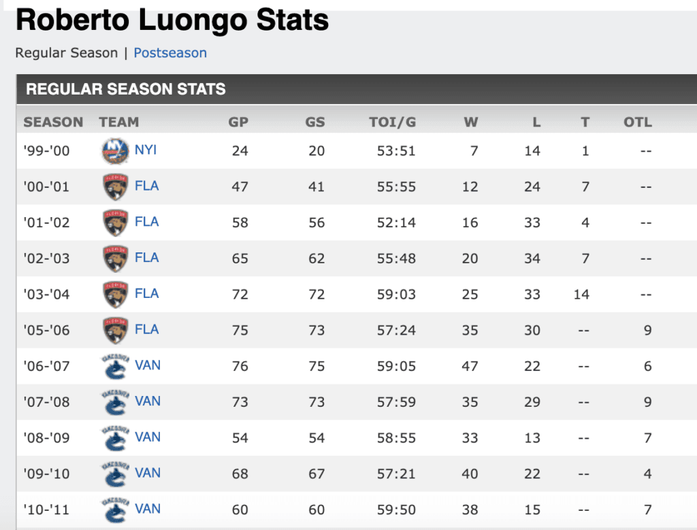Screen dimensions: 697x530
Task: Select the Regular Season tab
Action: [66, 52]
